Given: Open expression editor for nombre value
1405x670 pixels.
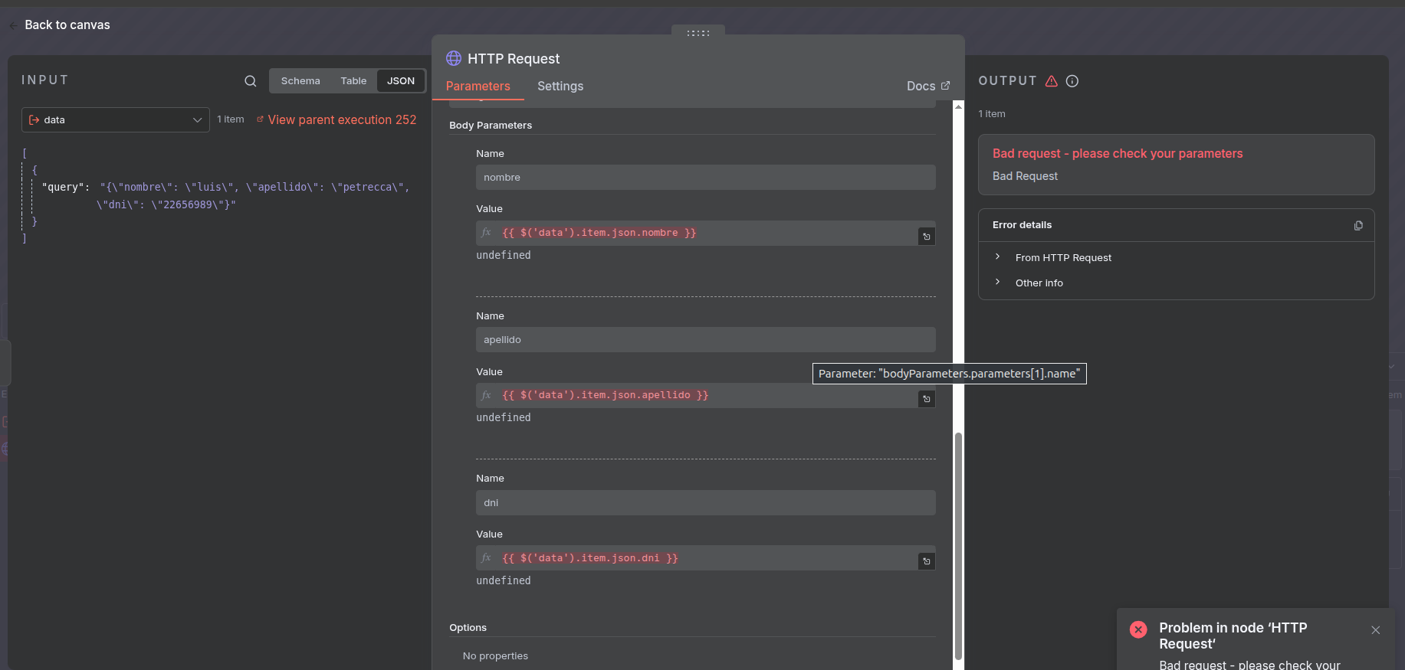Looking at the screenshot, I should click(926, 237).
